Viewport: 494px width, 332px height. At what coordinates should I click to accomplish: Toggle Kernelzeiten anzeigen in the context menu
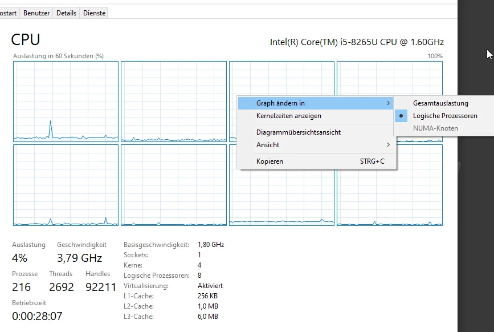click(316, 116)
